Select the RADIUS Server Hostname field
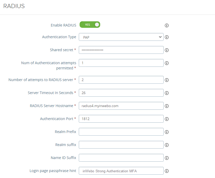 (x=121, y=106)
